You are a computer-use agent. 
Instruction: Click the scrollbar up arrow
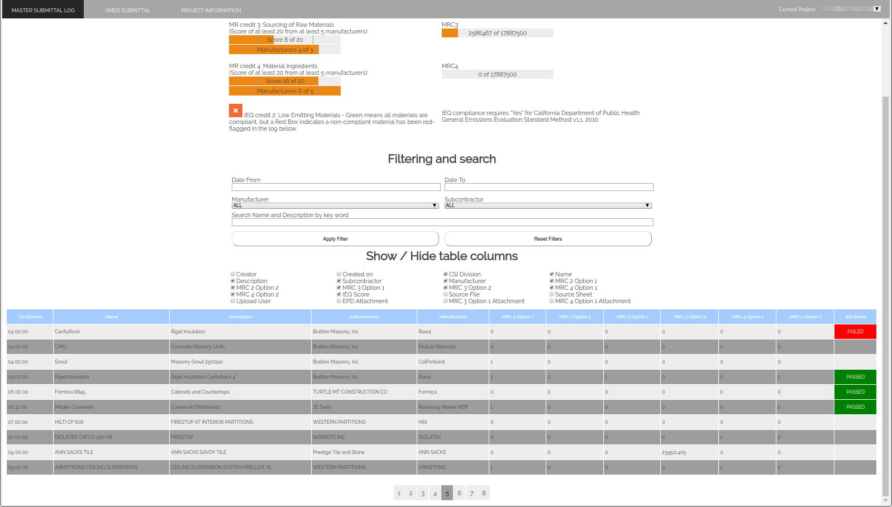(x=885, y=23)
